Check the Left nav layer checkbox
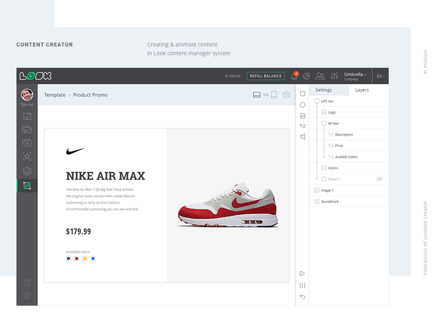438x328 pixels. (x=316, y=101)
